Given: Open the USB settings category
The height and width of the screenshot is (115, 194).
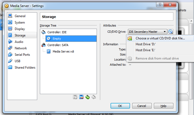Looking at the screenshot, I should click(22, 61).
